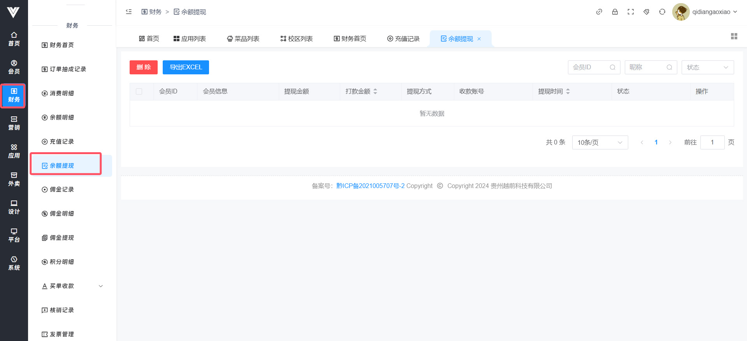The width and height of the screenshot is (747, 341).
Task: Click the lock screen icon
Action: (x=615, y=12)
